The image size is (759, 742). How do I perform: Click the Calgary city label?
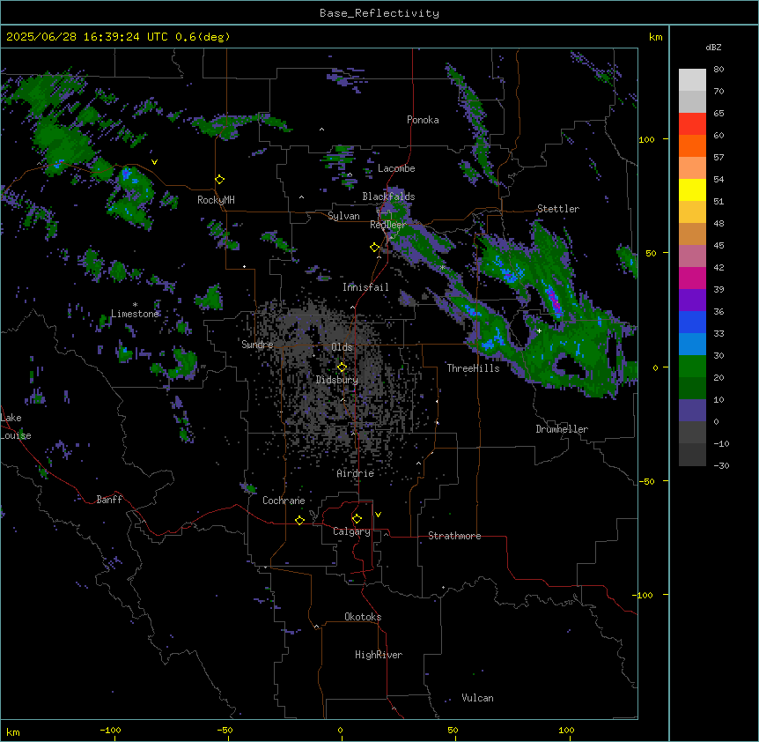tap(351, 531)
